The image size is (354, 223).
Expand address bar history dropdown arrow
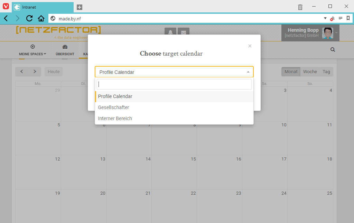pos(325,18)
